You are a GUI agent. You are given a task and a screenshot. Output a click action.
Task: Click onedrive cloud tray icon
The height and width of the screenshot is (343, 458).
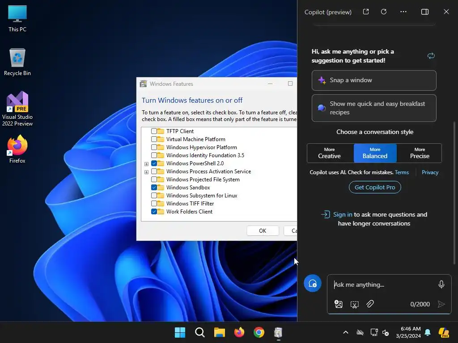[360, 332]
